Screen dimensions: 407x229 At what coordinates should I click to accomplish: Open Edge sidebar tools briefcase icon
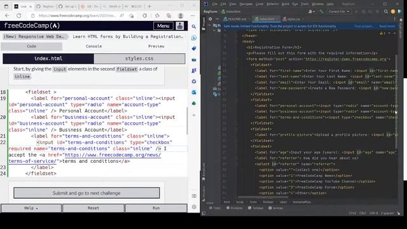tap(194, 59)
